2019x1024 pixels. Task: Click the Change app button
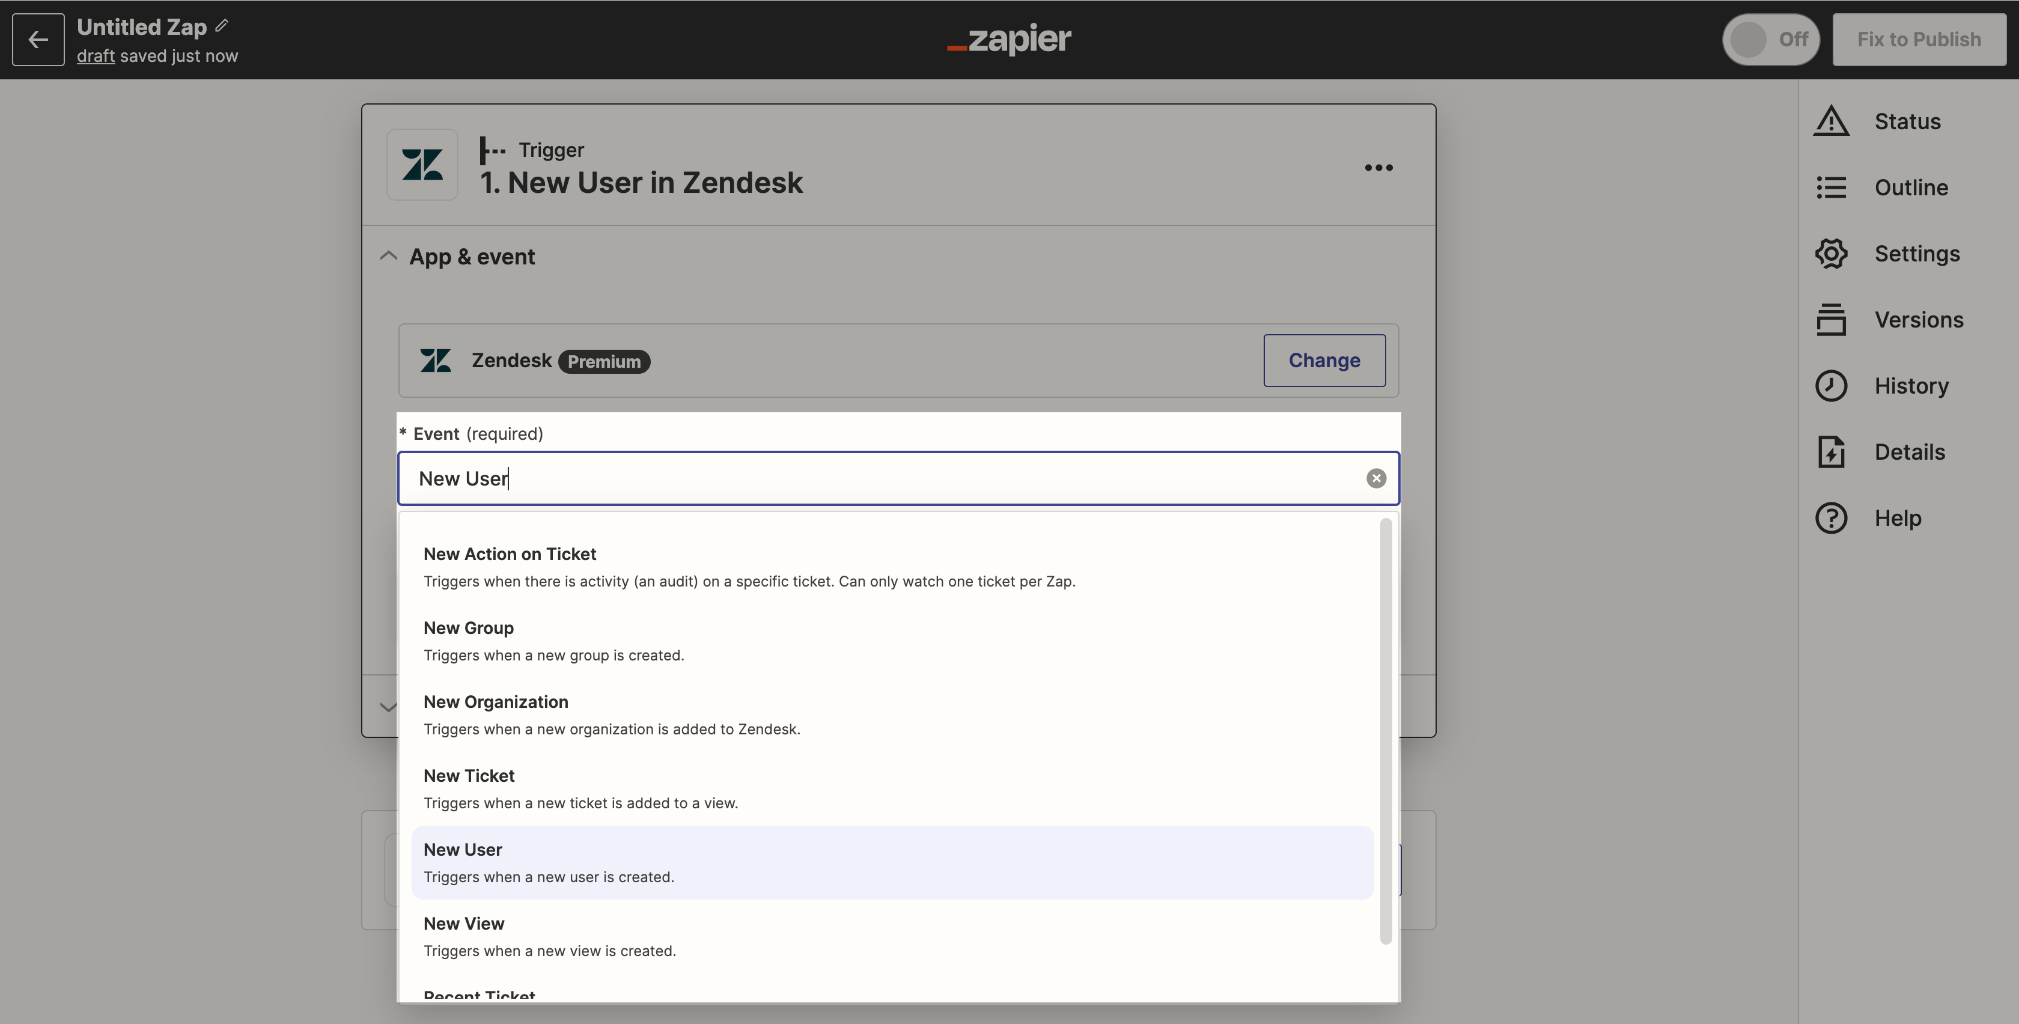[1324, 361]
